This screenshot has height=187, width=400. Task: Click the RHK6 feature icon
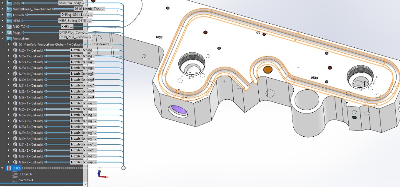point(9,168)
